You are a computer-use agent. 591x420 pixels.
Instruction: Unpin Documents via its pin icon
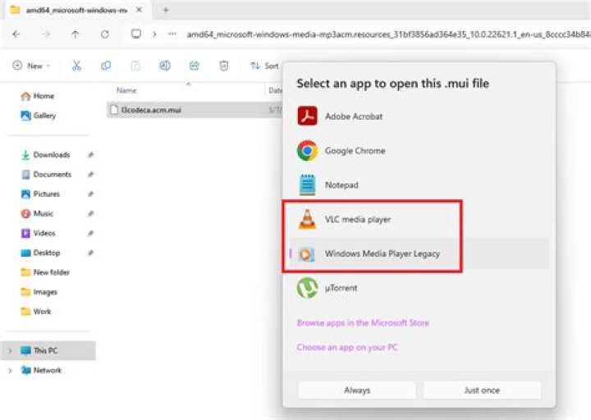click(x=90, y=175)
